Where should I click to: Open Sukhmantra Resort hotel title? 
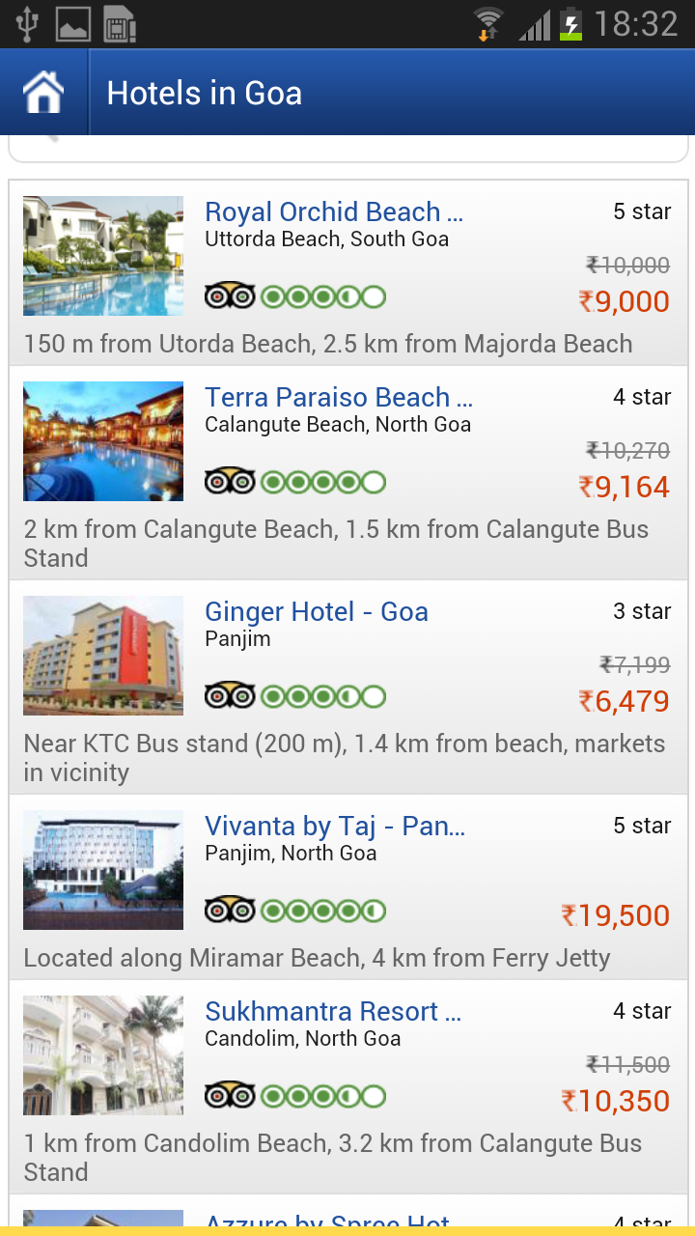tap(333, 1012)
